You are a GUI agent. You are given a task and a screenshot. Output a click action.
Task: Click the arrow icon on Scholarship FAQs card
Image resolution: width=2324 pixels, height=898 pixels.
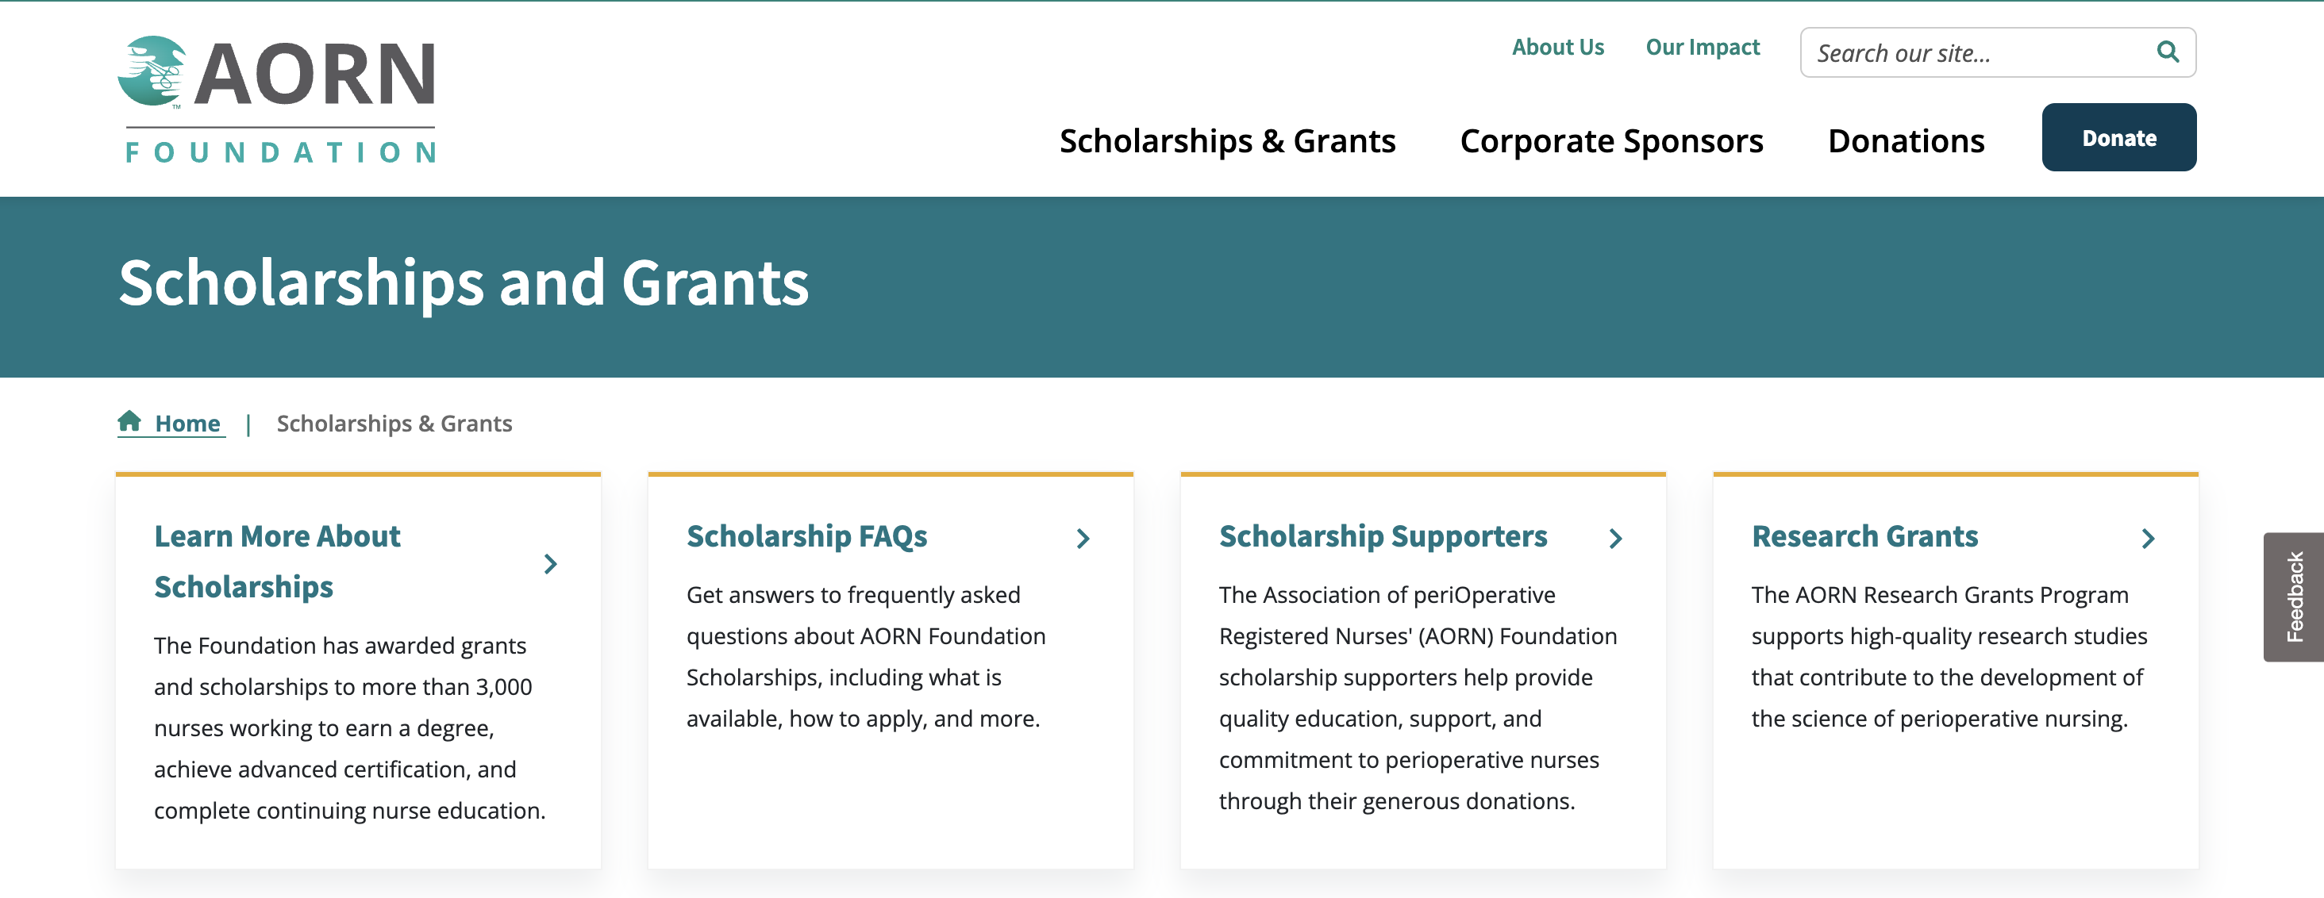pyautogui.click(x=1083, y=539)
